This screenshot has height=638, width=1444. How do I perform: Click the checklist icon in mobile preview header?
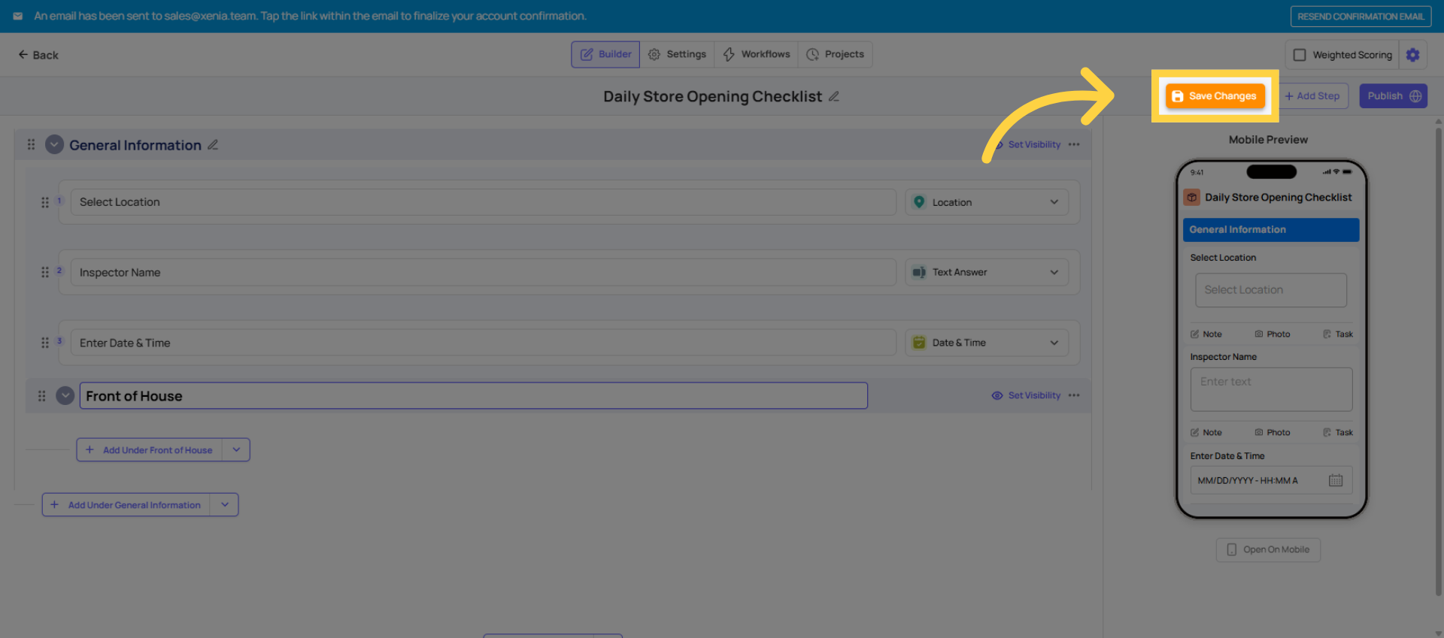point(1192,198)
